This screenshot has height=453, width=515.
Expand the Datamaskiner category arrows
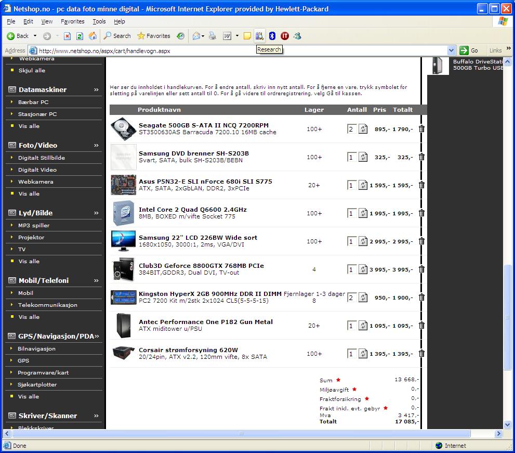tap(96, 90)
